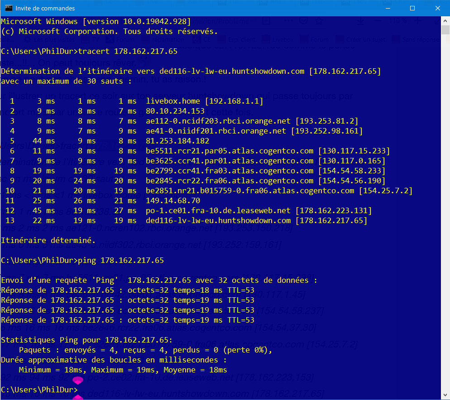This screenshot has height=400, width=450.
Task: Maximize the Invite de commandes window
Action: coord(412,8)
